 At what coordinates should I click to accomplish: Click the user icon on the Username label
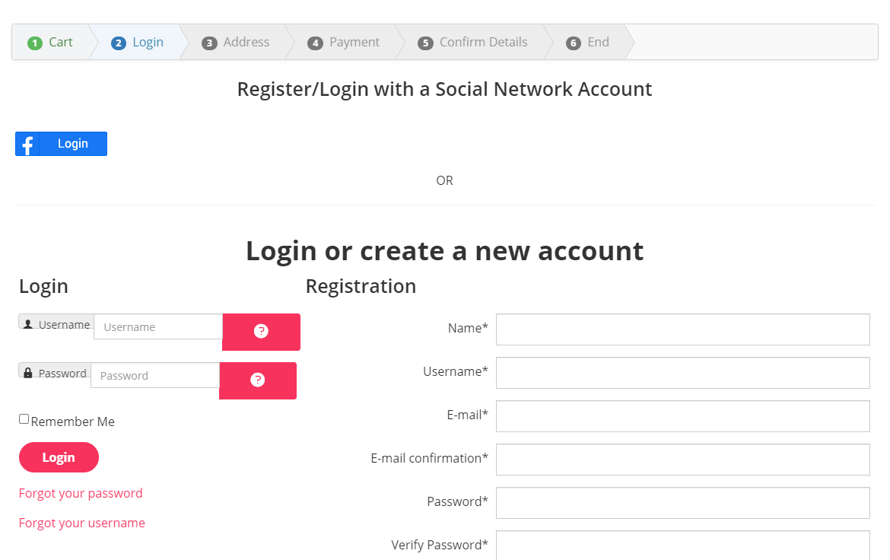click(28, 324)
